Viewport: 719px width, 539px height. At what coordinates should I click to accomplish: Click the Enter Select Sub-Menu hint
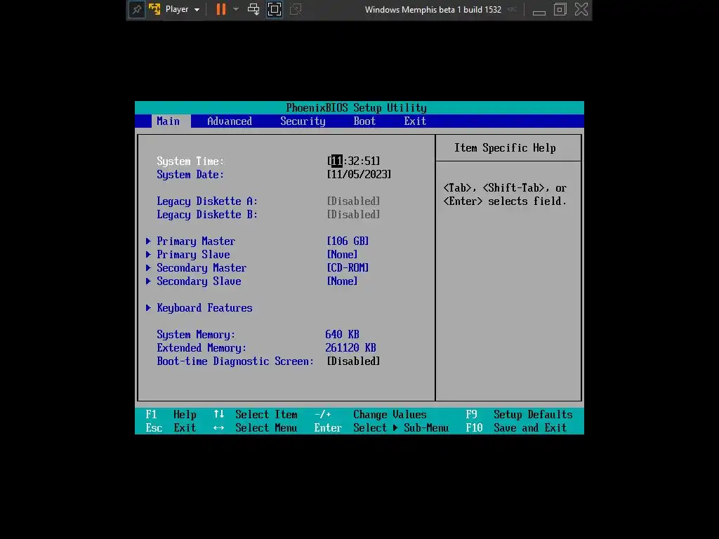pos(381,428)
